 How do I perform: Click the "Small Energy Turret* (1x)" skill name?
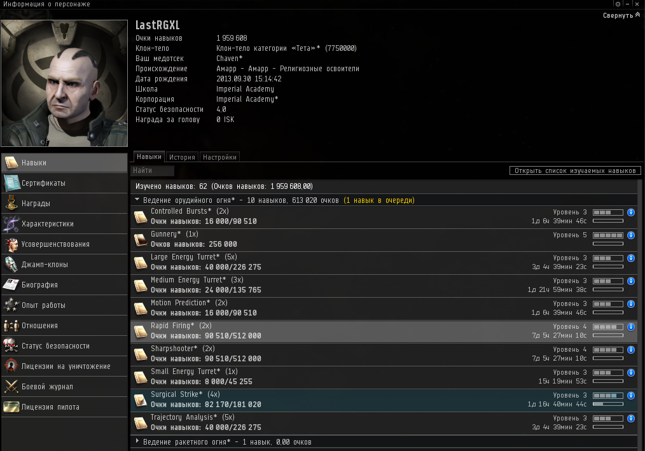194,371
